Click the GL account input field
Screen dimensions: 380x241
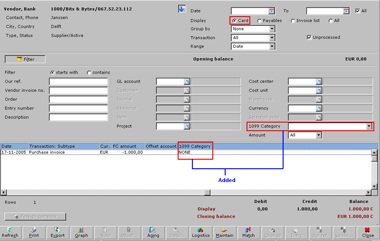coord(170,82)
